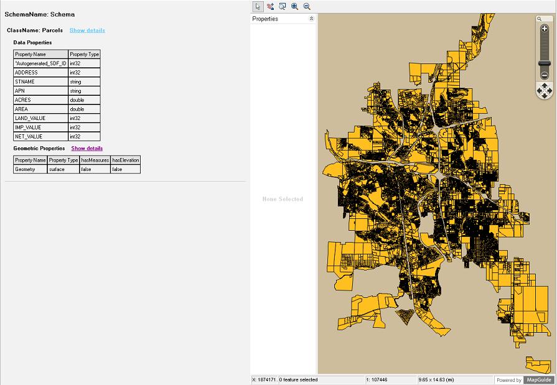Open the Powered by MapGuide logo link
The image size is (557, 385).
coord(524,380)
